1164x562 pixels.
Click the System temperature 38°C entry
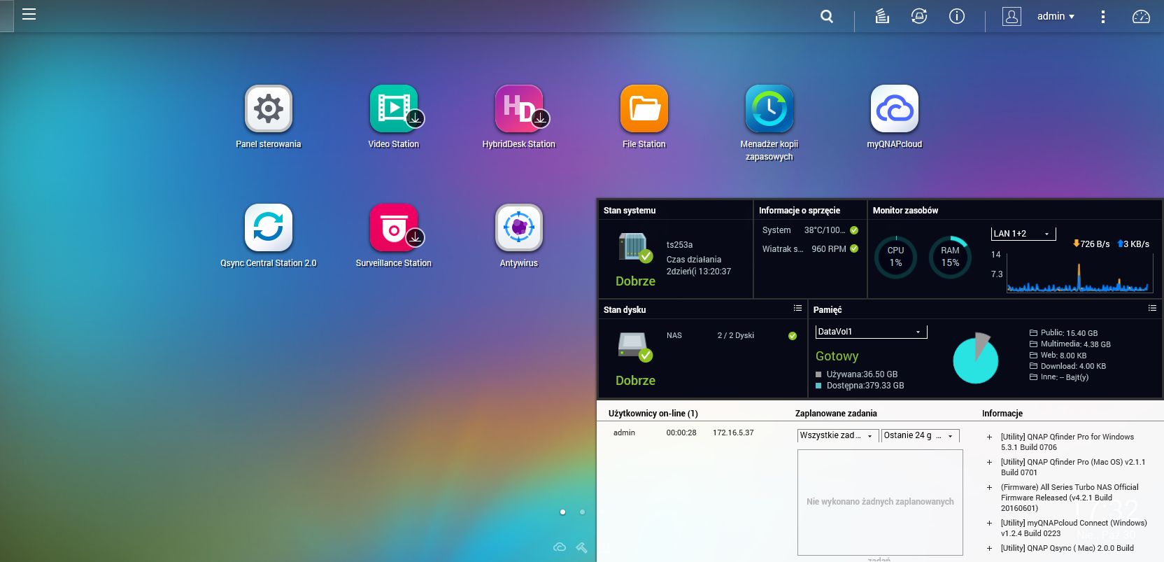(x=810, y=230)
